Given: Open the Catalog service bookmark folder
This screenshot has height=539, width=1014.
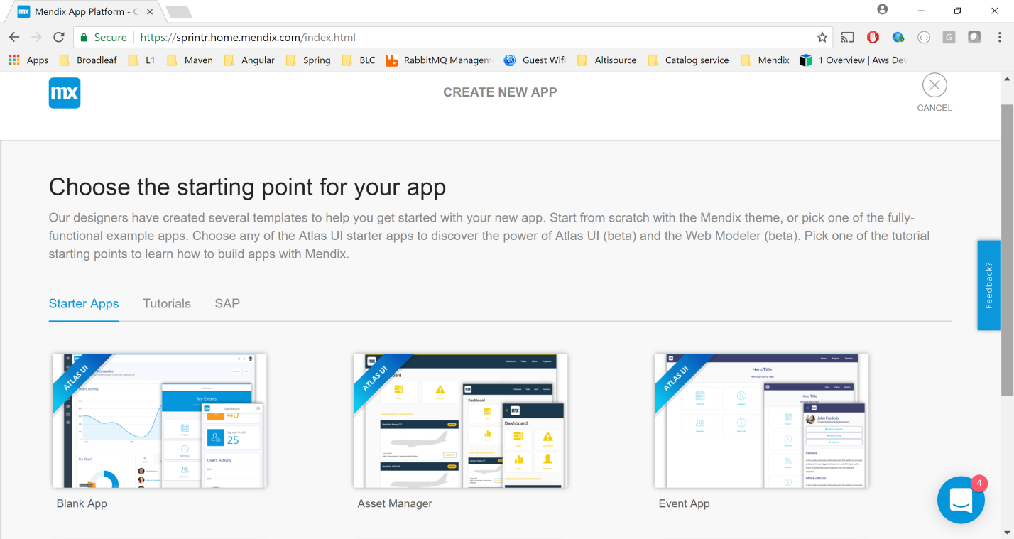Looking at the screenshot, I should point(688,60).
